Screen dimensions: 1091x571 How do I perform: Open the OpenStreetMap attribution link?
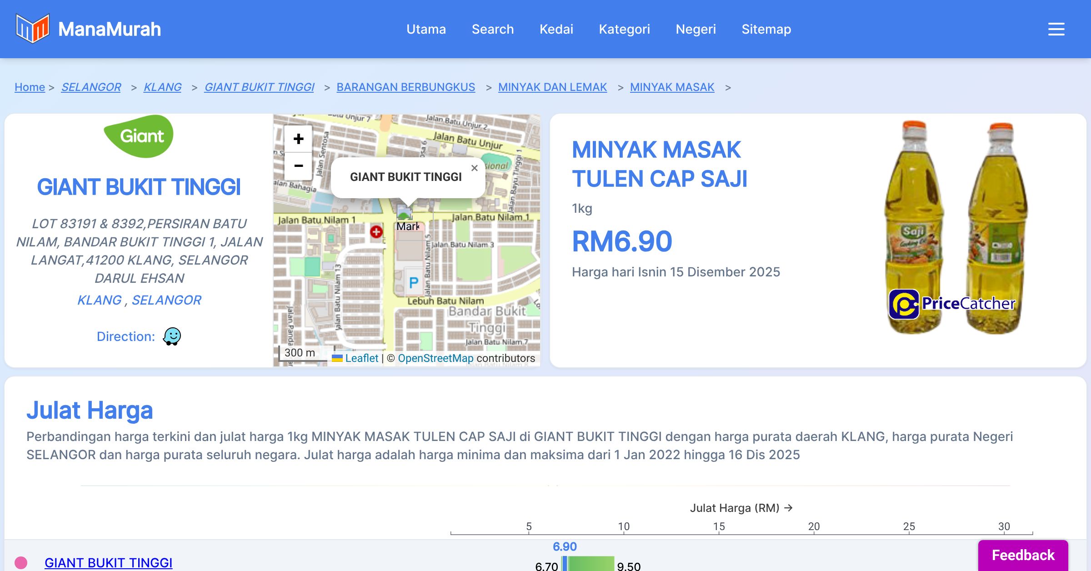pyautogui.click(x=435, y=358)
